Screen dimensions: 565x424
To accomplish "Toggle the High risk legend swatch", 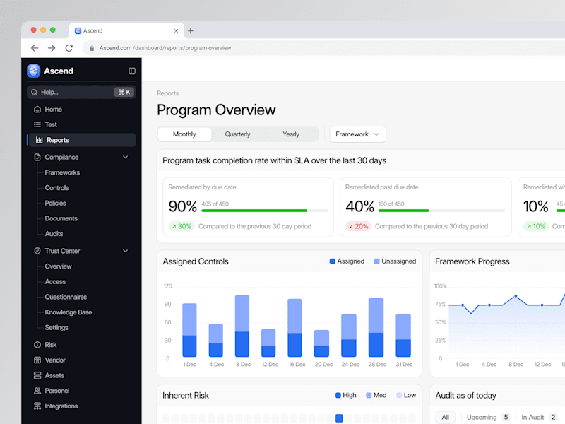I will tap(338, 395).
